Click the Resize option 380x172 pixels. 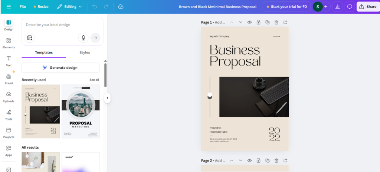coord(41,7)
